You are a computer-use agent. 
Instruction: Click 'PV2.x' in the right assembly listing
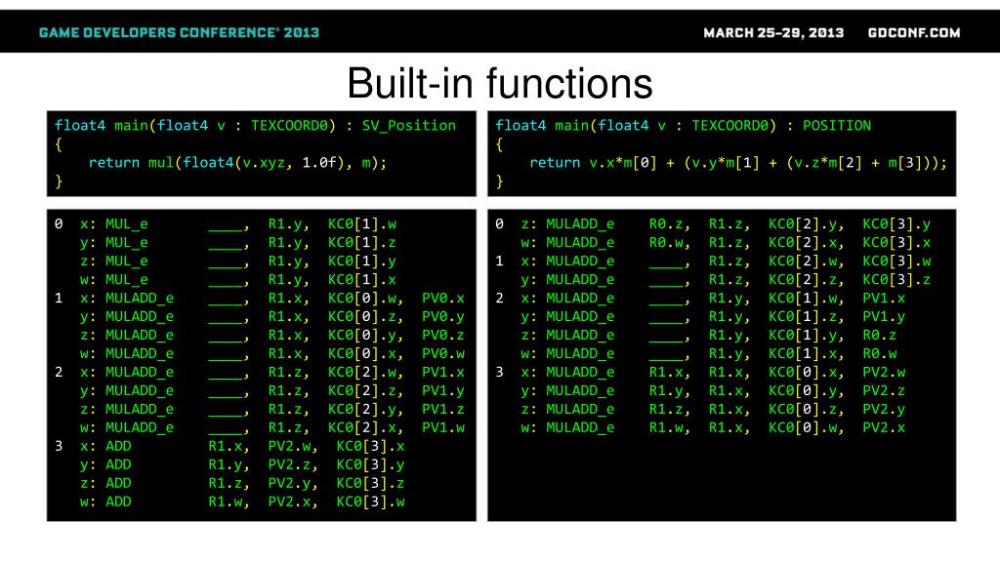[x=884, y=427]
